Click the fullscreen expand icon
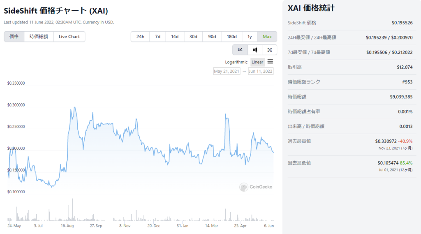 click(x=269, y=50)
